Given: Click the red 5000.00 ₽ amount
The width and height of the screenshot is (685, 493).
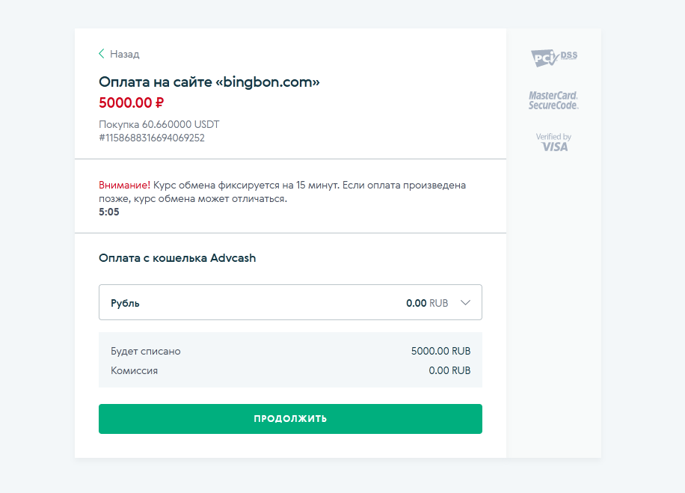Looking at the screenshot, I should (131, 102).
